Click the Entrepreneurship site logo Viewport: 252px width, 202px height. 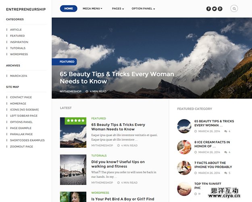[26, 9]
